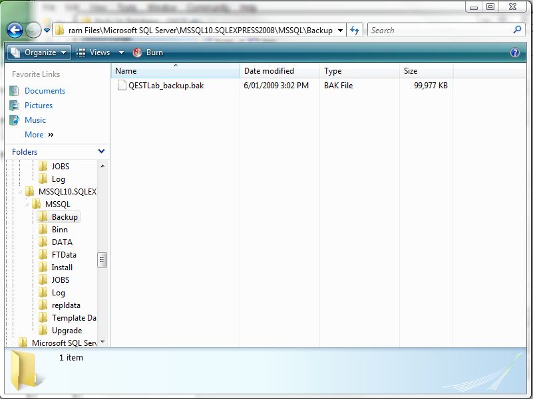Click the Burn disc toolbar button
Screen dimensions: 533x399
click(x=148, y=52)
